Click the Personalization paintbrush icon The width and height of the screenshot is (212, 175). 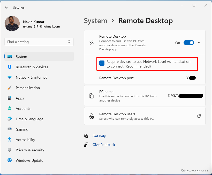click(10, 88)
